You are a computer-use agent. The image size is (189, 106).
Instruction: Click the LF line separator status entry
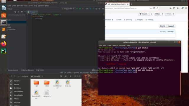pyautogui.click(x=65, y=73)
